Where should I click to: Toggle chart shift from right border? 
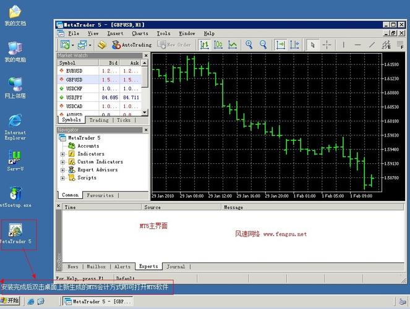(295, 45)
